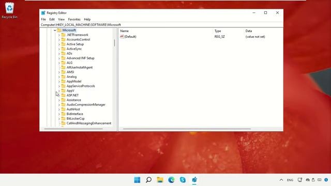This screenshot has width=331, height=186.
Task: Select the AppV key
Action: (x=70, y=91)
